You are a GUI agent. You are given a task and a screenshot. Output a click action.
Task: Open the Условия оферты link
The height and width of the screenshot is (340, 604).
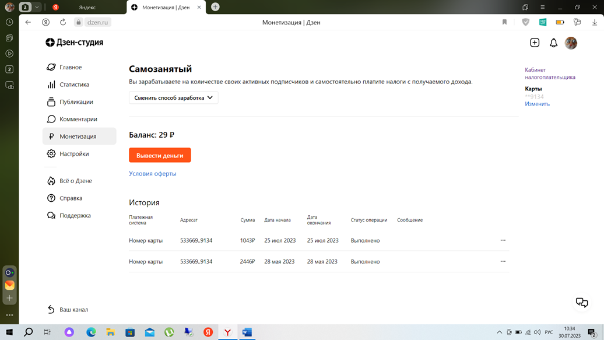153,173
